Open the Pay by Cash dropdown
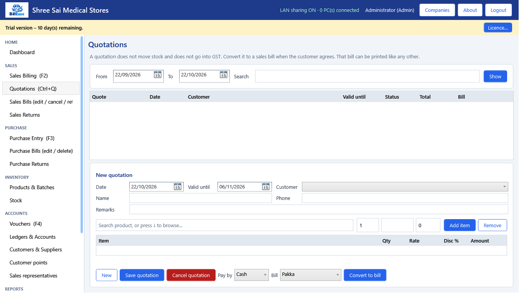The height and width of the screenshot is (307, 524). click(252, 275)
